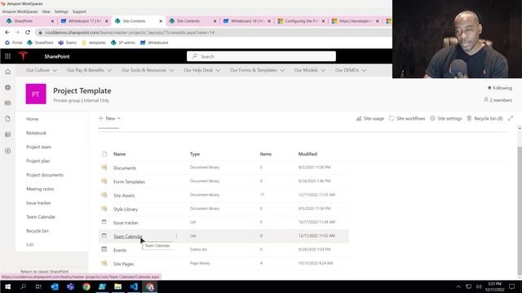Viewport: 522px width, 293px height.
Task: Open the My lists icon in rail
Action: (x=7, y=134)
